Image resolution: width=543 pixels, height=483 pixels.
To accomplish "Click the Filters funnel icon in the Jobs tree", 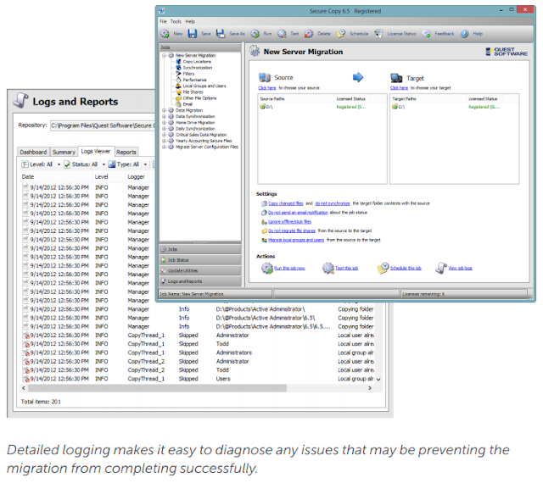I will click(179, 74).
